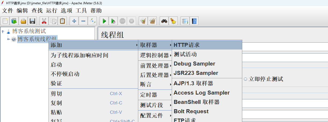The height and width of the screenshot is (122, 328).
Task: Select 剪切 in the context menu
Action: pyautogui.click(x=93, y=94)
